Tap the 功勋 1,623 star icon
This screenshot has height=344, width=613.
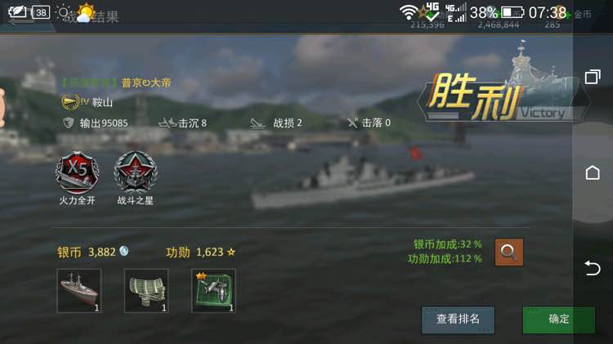pyautogui.click(x=231, y=252)
